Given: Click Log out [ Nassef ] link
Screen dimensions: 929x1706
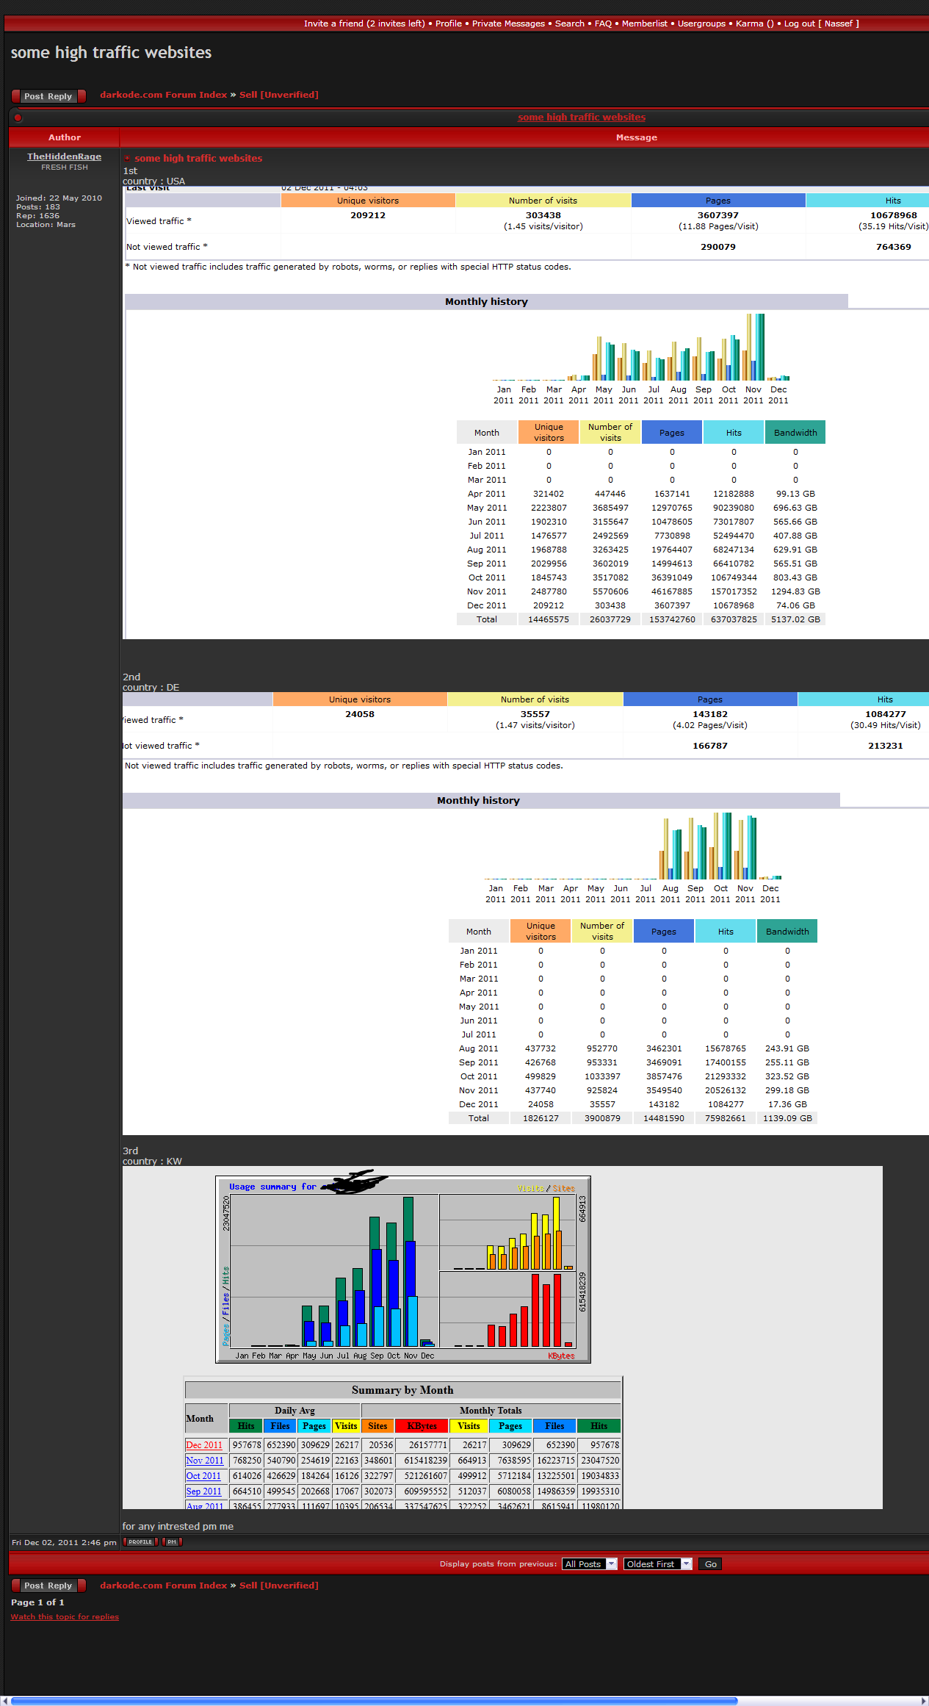Looking at the screenshot, I should click(821, 24).
